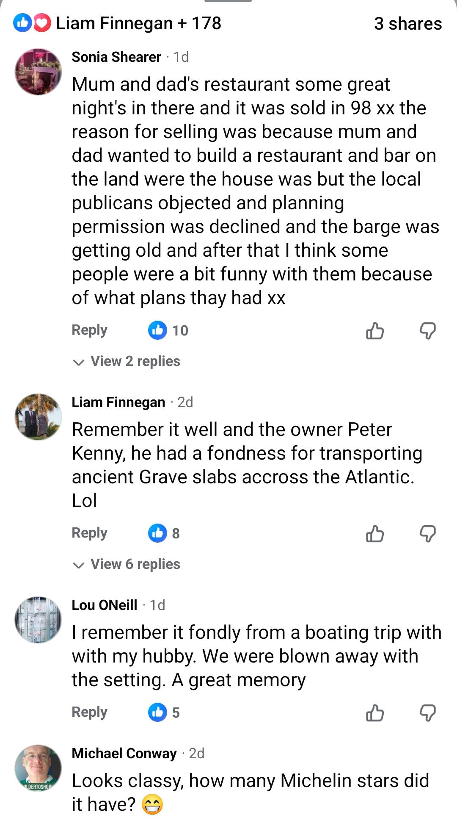Reply to Lou ONeill's comment
The image size is (457, 818).
[89, 712]
